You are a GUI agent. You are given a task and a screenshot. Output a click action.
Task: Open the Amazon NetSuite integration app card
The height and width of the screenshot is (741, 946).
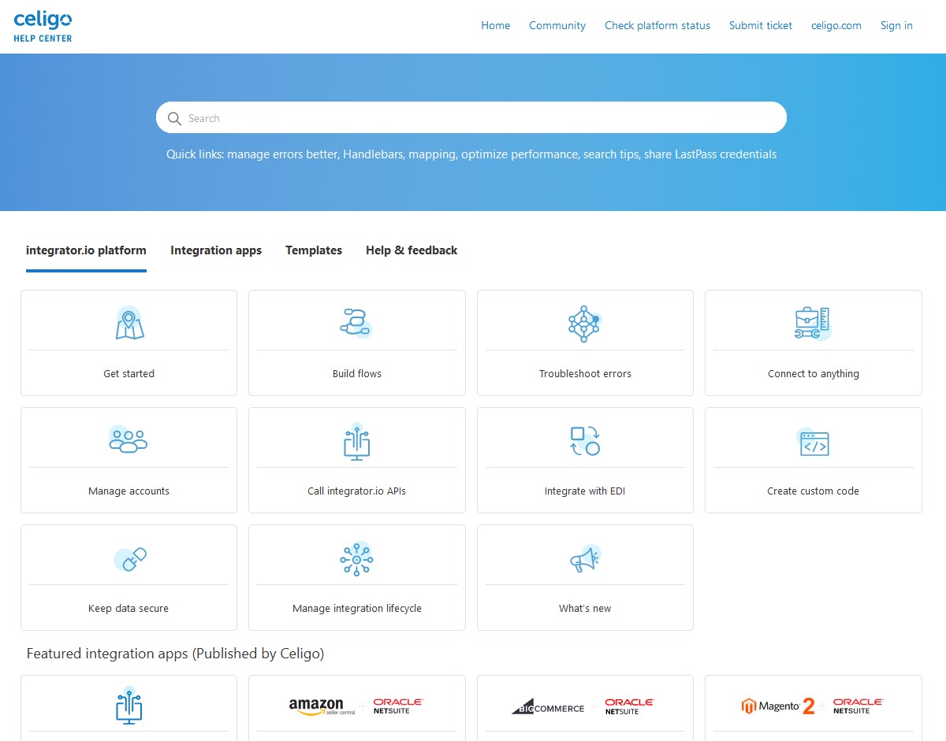(x=356, y=706)
